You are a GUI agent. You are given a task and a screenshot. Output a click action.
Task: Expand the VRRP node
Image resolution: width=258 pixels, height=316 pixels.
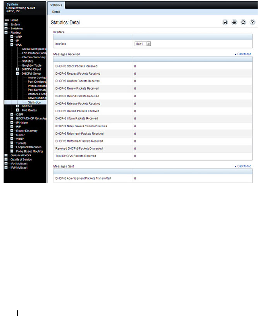click(x=12, y=139)
